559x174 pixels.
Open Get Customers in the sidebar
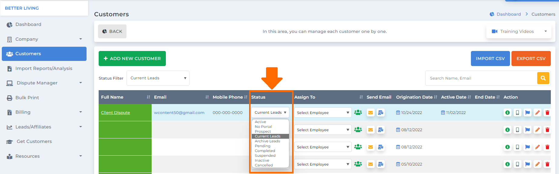pos(44,141)
